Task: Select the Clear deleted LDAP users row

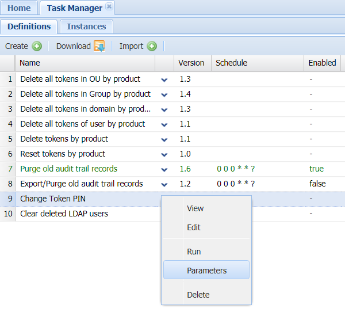Action: [x=64, y=214]
